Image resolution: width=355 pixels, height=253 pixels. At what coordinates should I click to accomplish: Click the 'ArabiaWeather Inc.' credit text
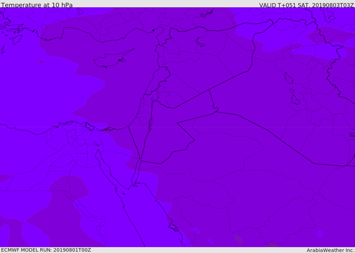(330, 250)
